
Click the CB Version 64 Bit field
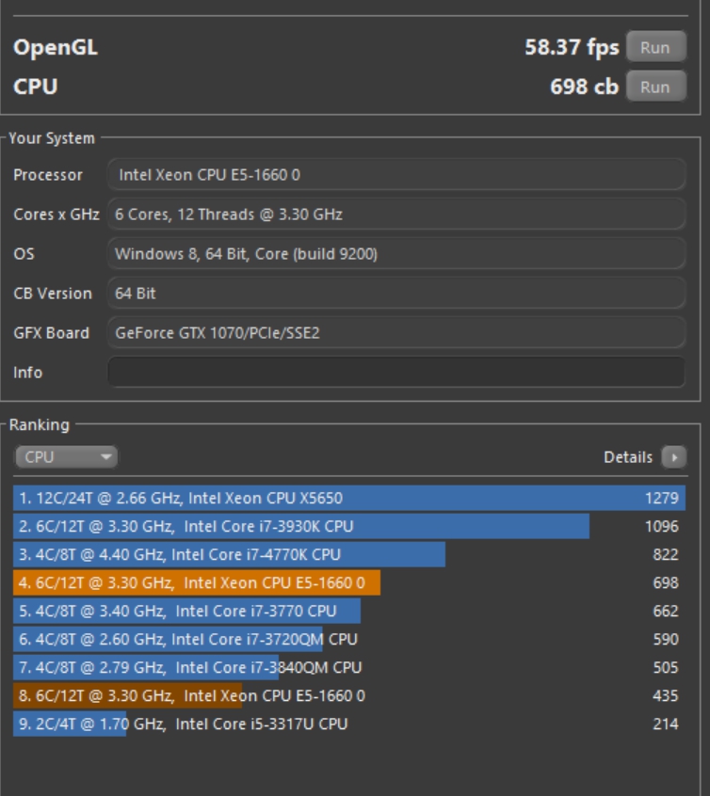(395, 294)
